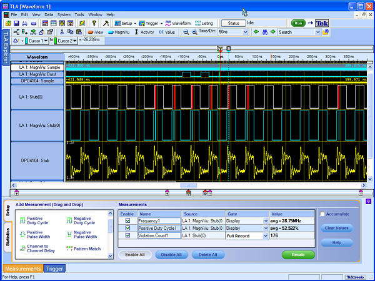Open the Data menu
The width and height of the screenshot is (375, 281).
tap(49, 14)
